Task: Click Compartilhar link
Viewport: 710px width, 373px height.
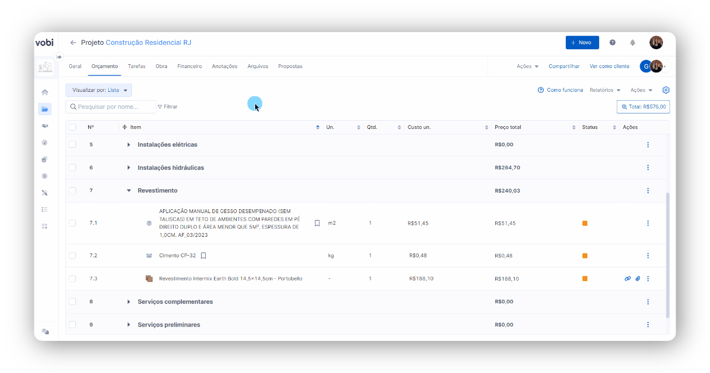Action: coord(564,66)
